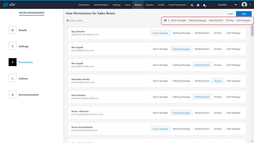Viewport: 254px width, 143px height.
Task: Open the calendar icon in navbar
Action: point(198,5)
